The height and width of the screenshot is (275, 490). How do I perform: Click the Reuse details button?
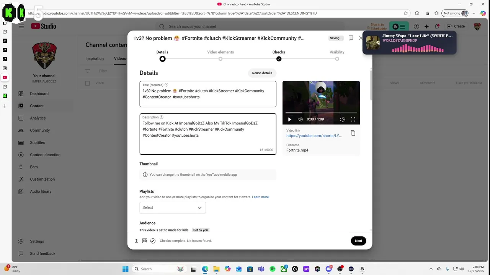point(262,73)
